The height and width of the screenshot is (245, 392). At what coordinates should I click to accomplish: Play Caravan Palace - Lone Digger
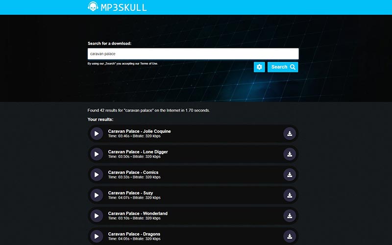(97, 154)
